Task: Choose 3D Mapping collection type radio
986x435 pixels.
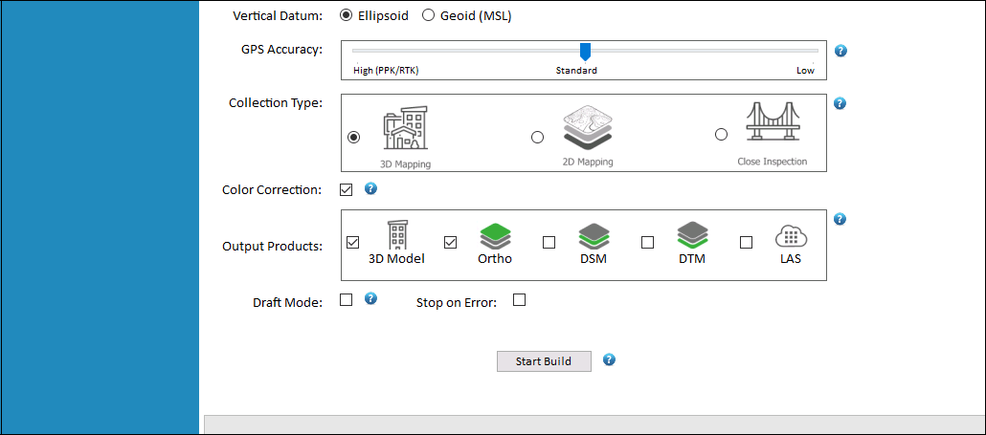Action: [354, 137]
